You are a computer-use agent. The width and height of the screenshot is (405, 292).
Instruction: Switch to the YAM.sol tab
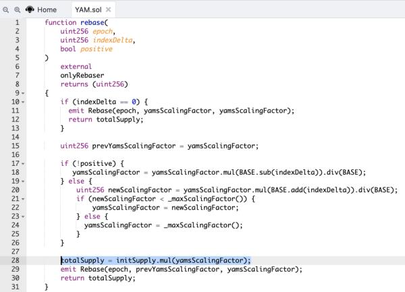88,10
